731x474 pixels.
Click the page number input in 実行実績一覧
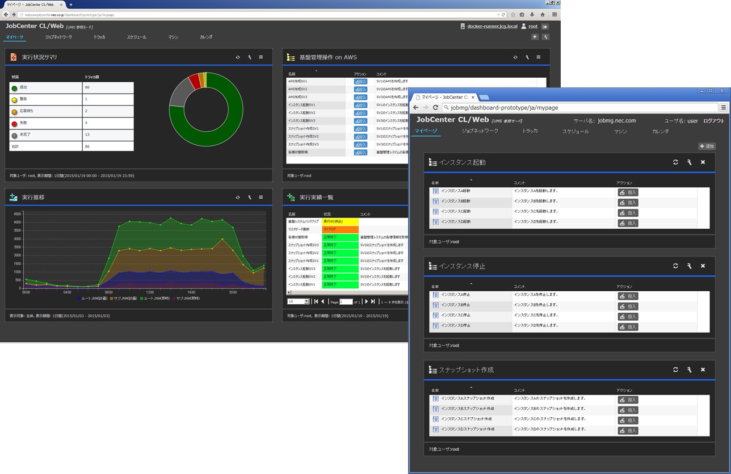346,301
